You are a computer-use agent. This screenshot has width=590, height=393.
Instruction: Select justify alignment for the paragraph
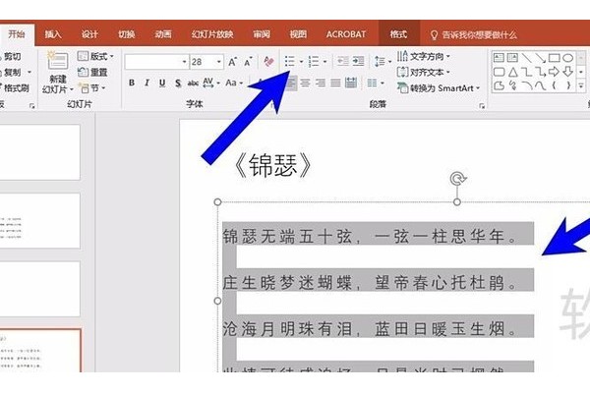coord(335,83)
